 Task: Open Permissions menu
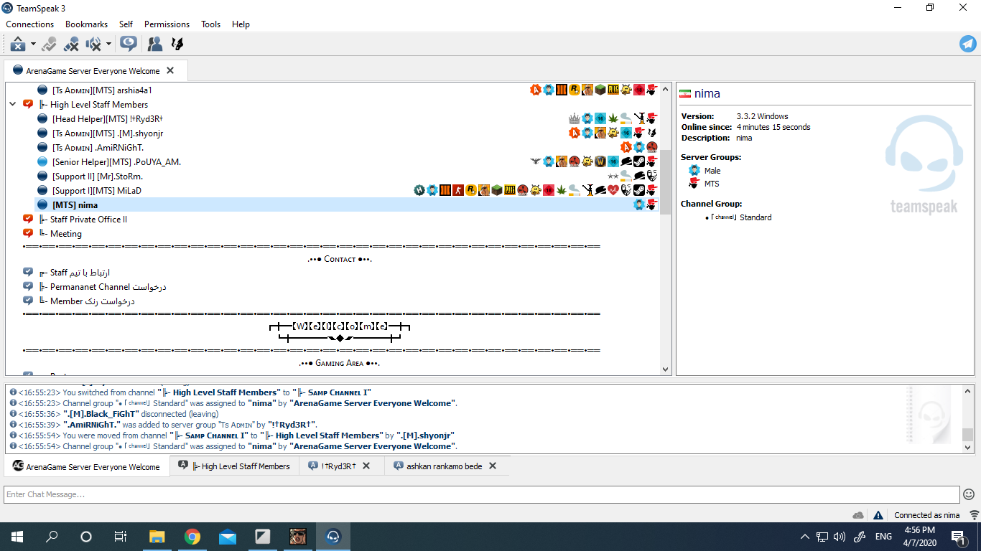tap(167, 24)
